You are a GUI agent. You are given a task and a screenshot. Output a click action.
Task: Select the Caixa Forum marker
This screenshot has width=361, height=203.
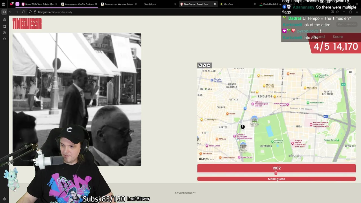tap(239, 157)
